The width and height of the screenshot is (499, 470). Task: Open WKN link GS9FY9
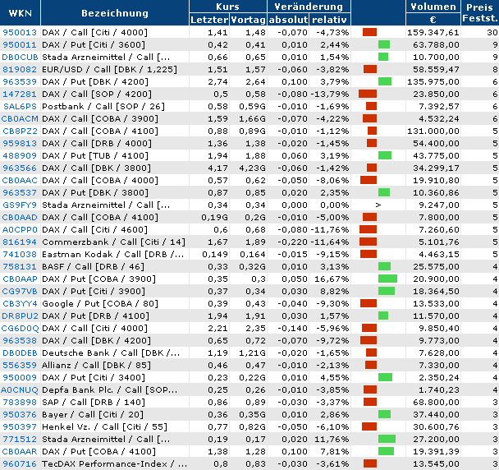[20, 205]
